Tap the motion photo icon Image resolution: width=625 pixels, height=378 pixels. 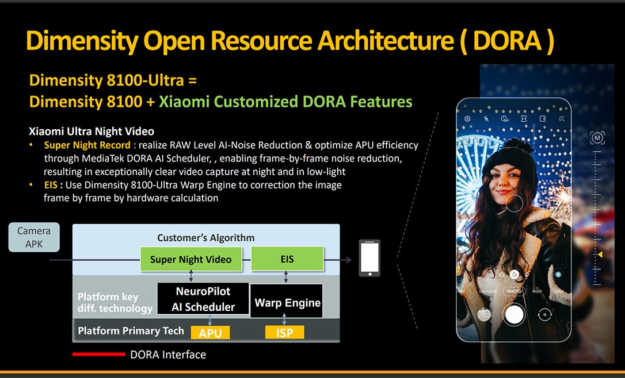click(542, 119)
